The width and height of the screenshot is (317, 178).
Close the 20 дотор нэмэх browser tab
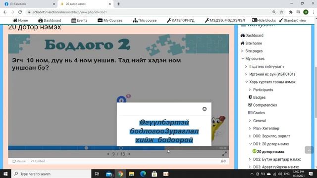110,4
